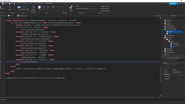This screenshot has width=185, height=104.
Task: Collapse the Data properties section
Action: pos(163,63)
